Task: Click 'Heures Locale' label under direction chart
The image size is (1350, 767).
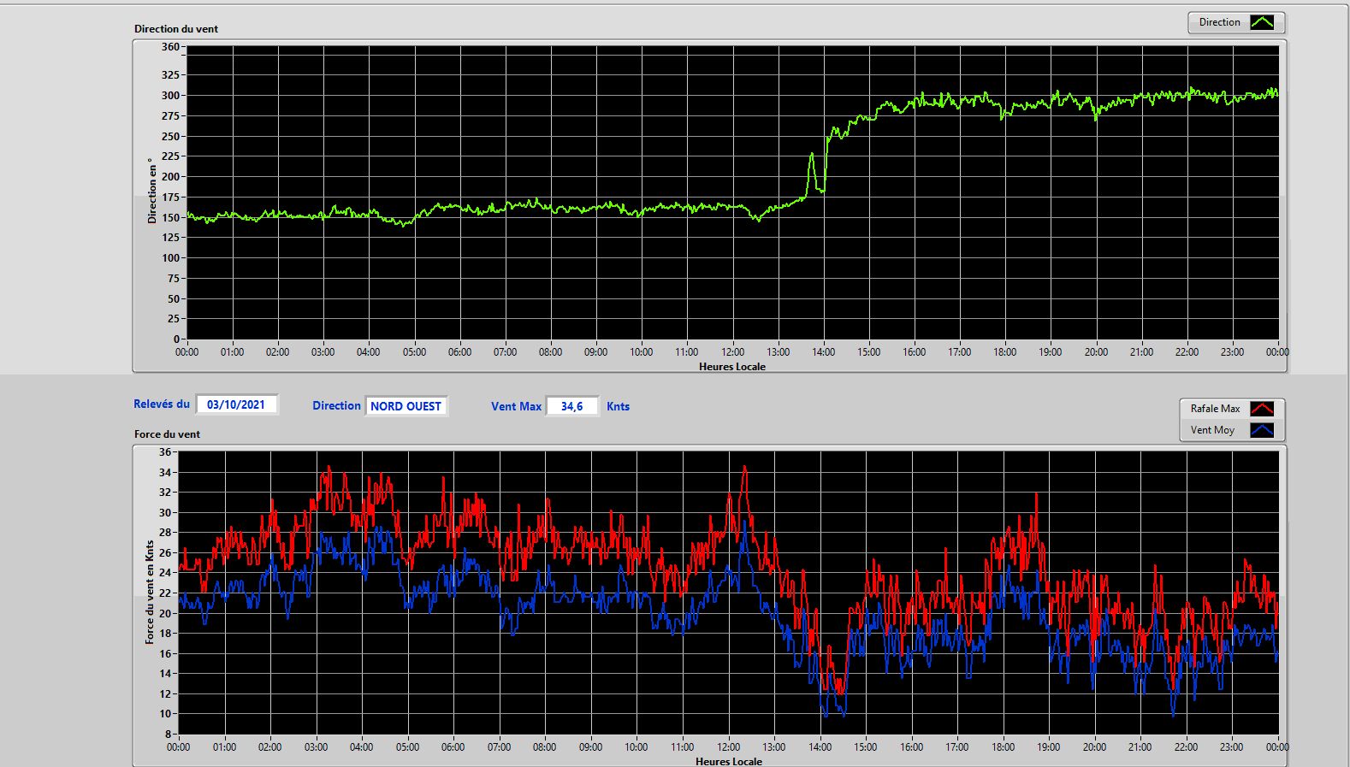Action: coord(732,367)
